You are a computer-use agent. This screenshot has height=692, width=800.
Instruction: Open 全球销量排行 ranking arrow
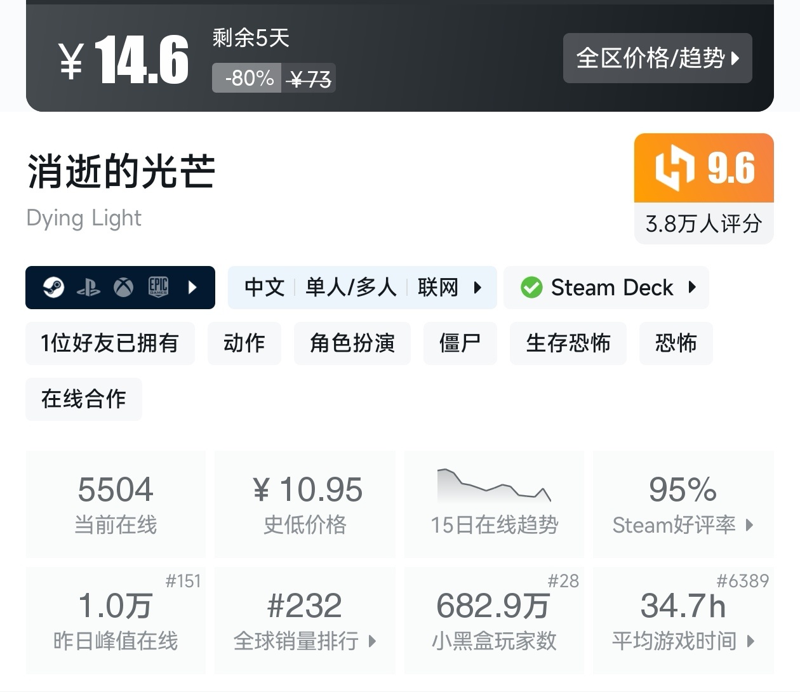click(372, 641)
